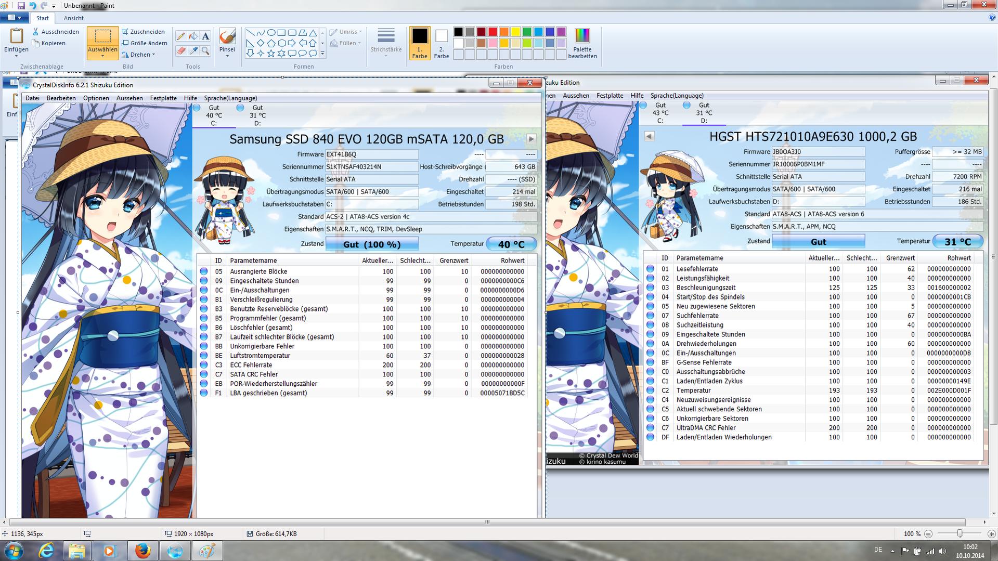Choose the Hexagon shape
Viewport: 998px width, 561px height.
click(x=281, y=43)
